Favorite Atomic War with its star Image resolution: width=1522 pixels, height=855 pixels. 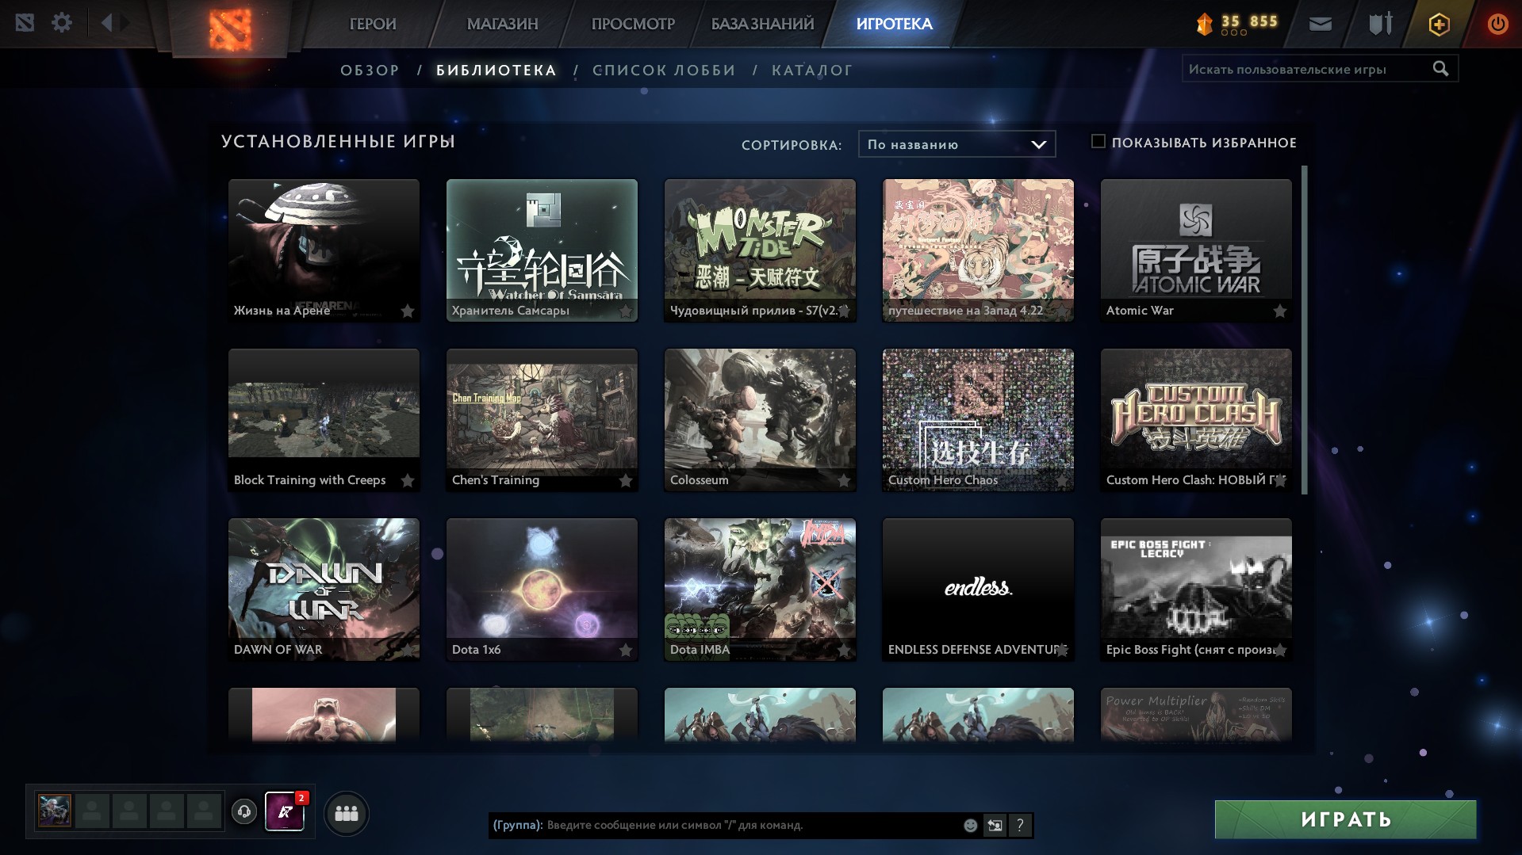coord(1279,311)
